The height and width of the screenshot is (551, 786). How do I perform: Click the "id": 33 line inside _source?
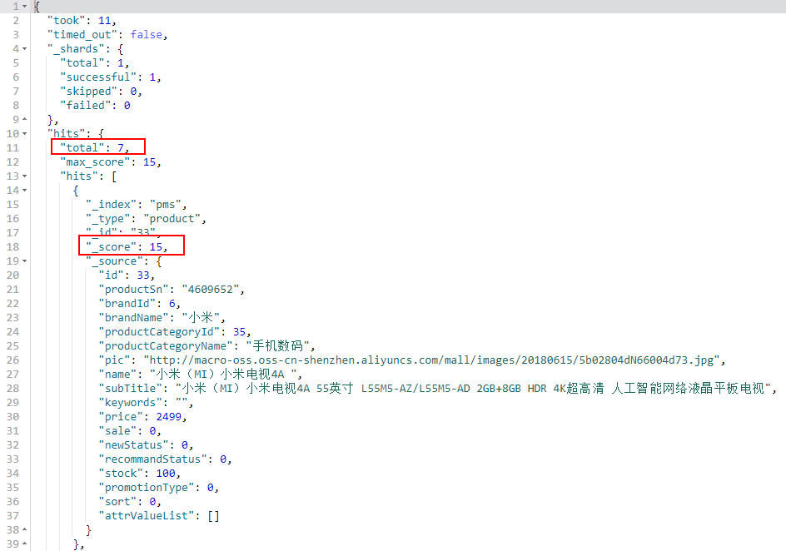coord(127,275)
